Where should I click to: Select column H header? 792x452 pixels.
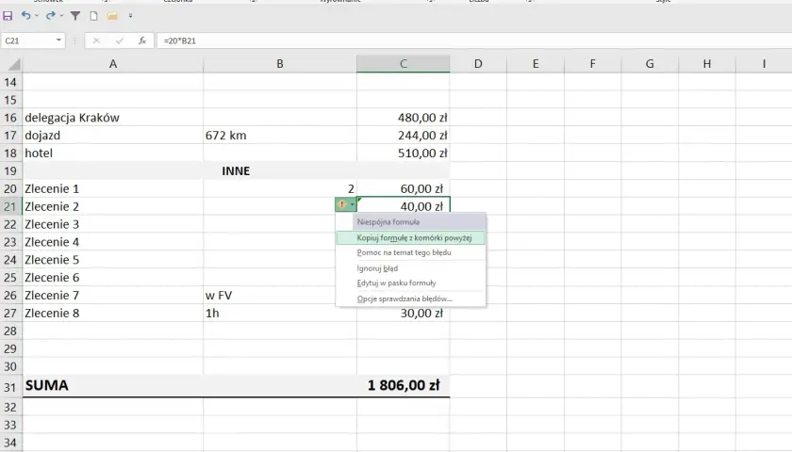[706, 64]
